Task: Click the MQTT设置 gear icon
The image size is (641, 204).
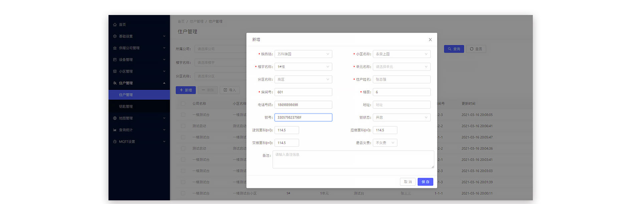Action: (x=115, y=142)
